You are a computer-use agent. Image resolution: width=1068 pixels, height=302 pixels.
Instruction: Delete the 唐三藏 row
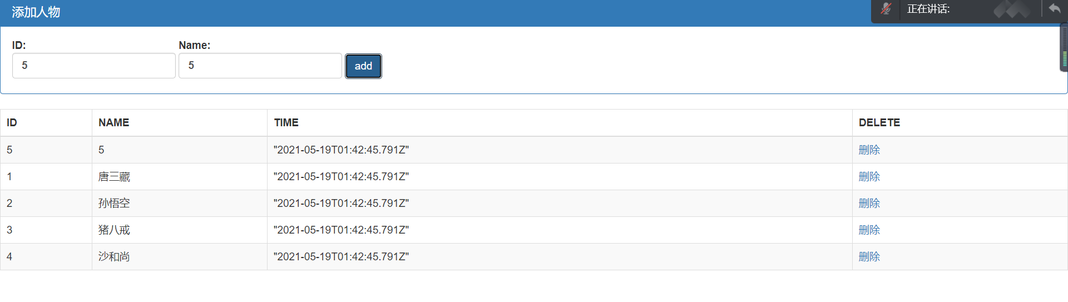pos(869,176)
